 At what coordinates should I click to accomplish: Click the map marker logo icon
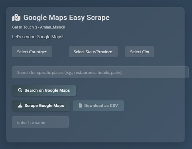coord(16,17)
